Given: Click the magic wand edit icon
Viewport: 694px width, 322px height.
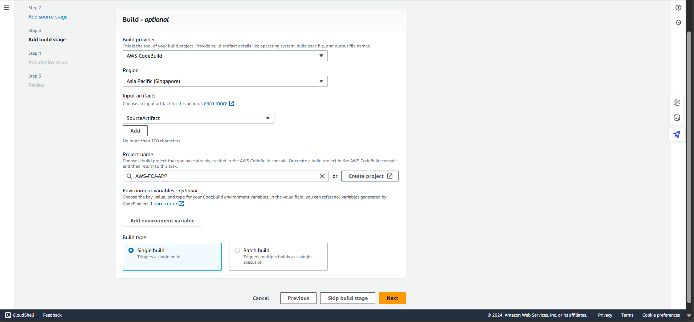Looking at the screenshot, I should pos(677,103).
